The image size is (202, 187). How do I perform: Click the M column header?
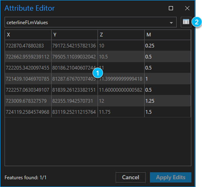point(167,35)
